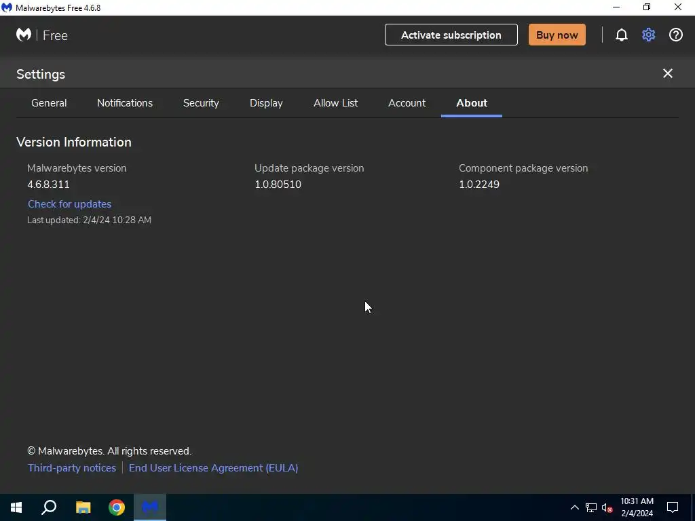695x521 pixels.
Task: Click the taskbar search icon
Action: (x=49, y=507)
